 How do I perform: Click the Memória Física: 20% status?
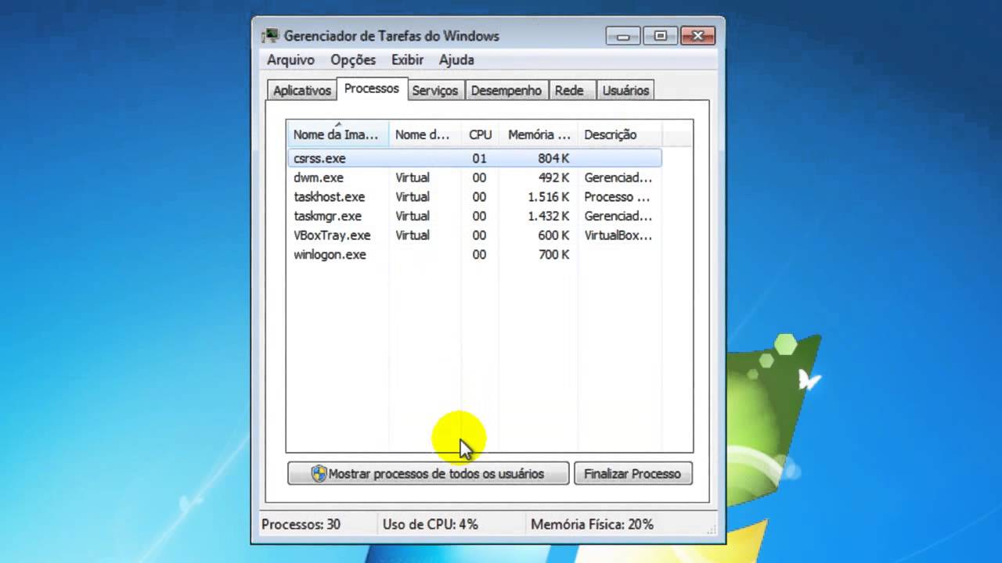[x=592, y=525]
